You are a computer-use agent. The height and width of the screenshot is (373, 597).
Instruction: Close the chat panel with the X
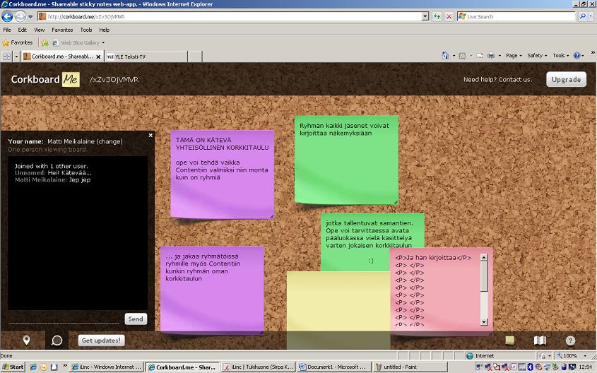click(x=150, y=135)
